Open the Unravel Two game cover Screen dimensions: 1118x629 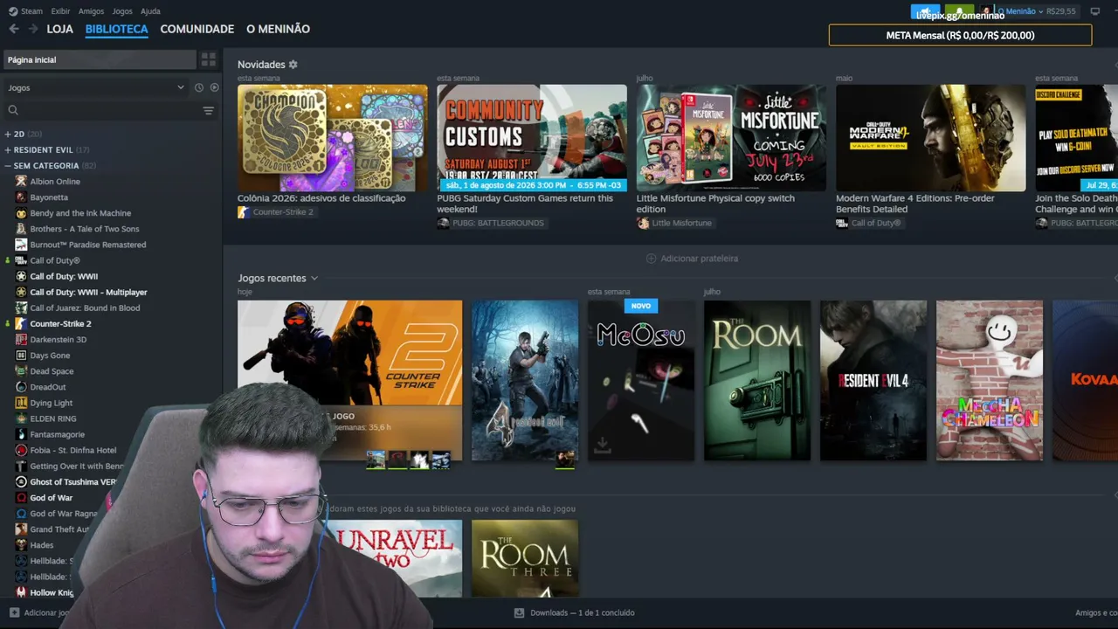point(393,559)
